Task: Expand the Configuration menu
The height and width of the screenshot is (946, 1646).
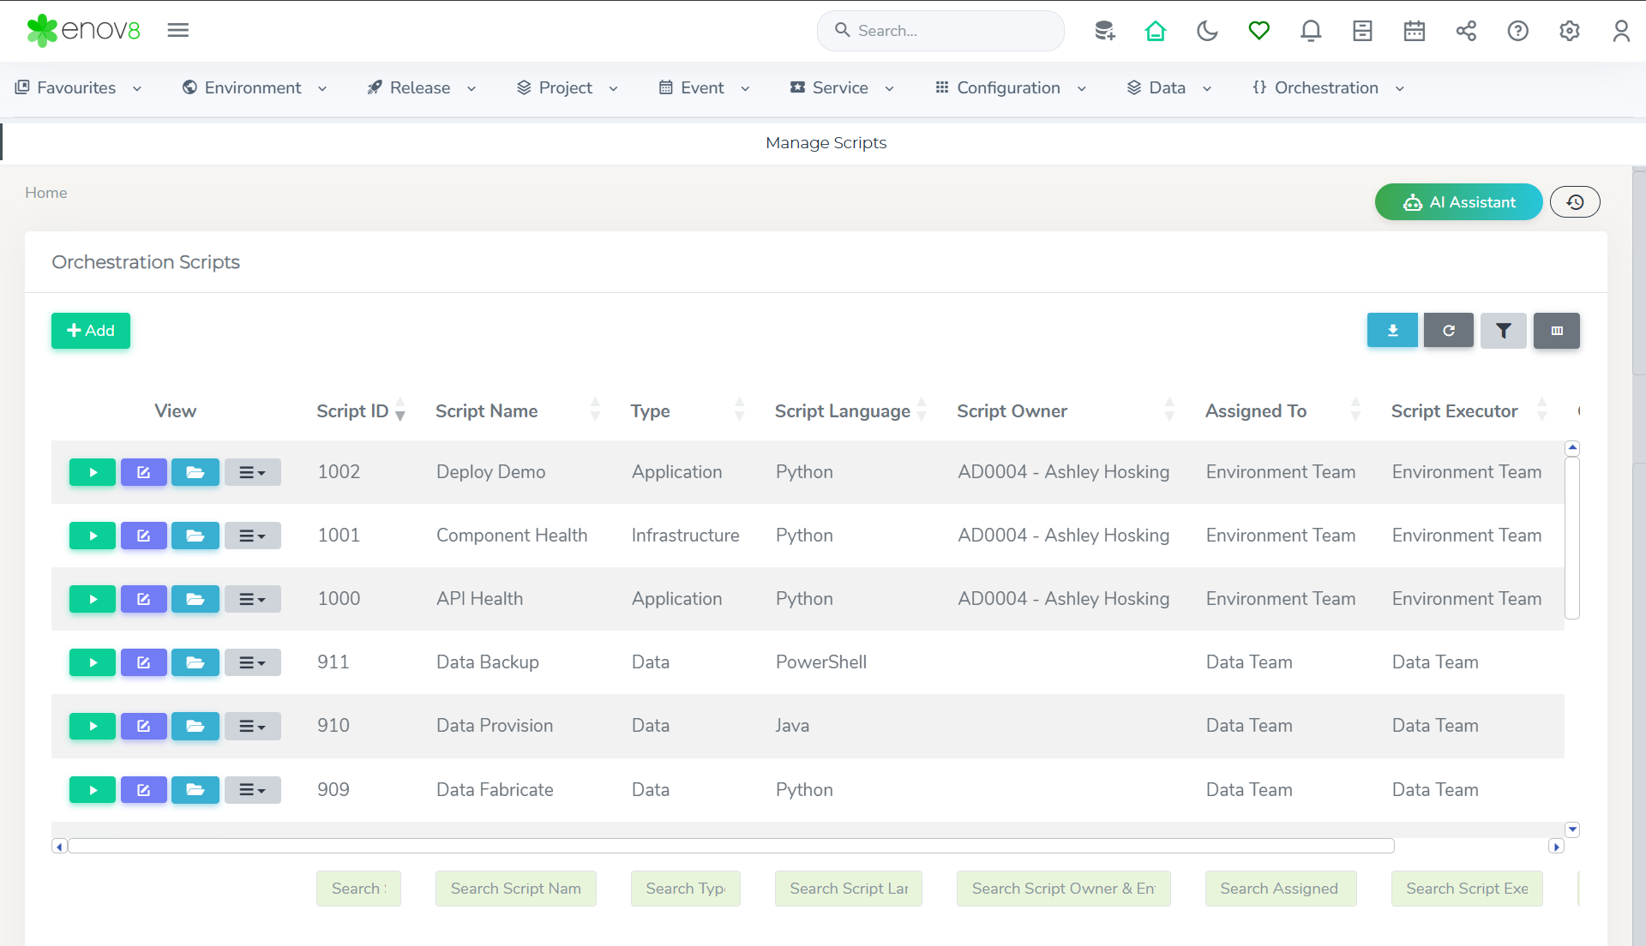Action: coord(1010,88)
